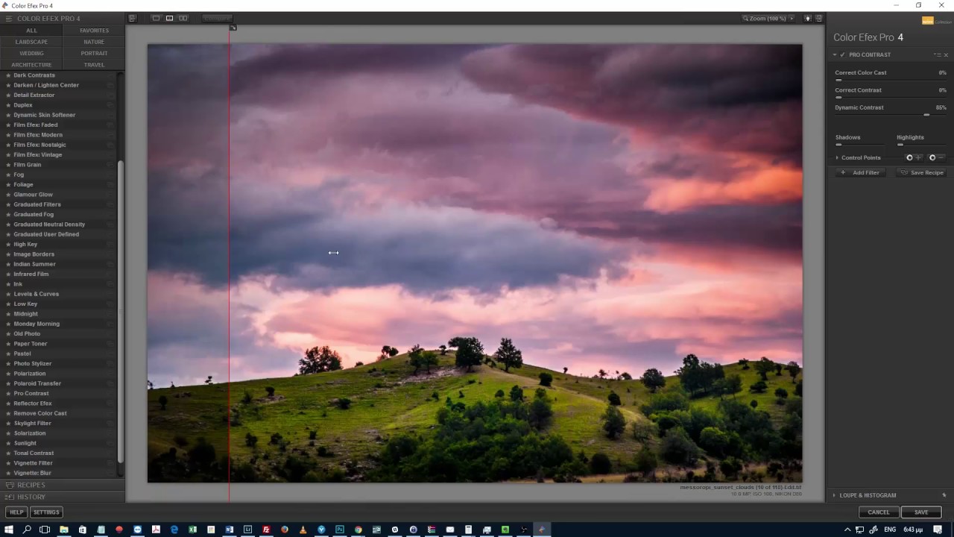Viewport: 954px width, 537px height.
Task: Open Photoshop from the taskbar
Action: point(340,530)
